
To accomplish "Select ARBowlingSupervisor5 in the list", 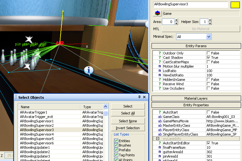I will [60, 139].
